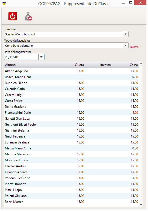This screenshot has height=211, width=148.
Task: Minimize the Rappresentante Di Classe window
Action: pyautogui.click(x=123, y=3)
